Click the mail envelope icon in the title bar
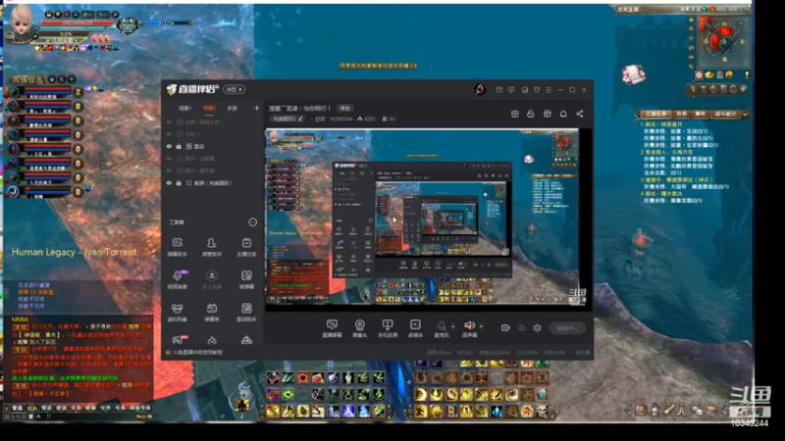 coord(499,90)
